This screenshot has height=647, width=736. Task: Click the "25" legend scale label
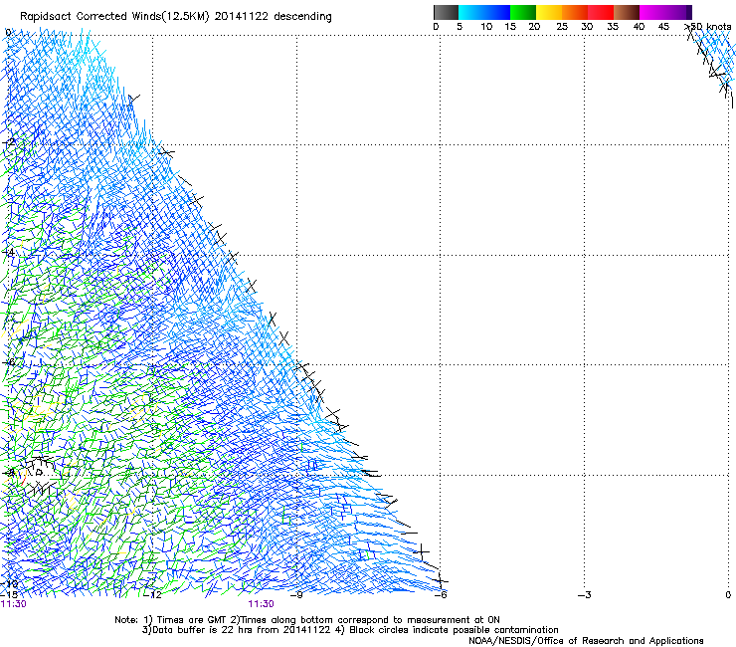point(562,27)
